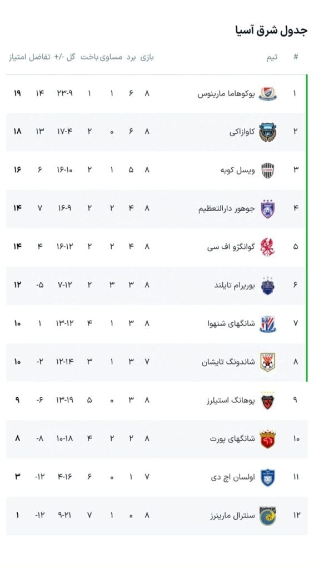Click the تفاضل goal difference column header
Screen dimensions: 314x569
pos(40,57)
